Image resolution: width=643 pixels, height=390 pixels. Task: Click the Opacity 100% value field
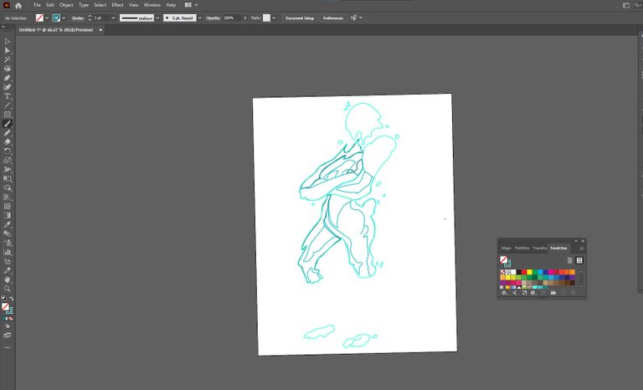pos(232,18)
